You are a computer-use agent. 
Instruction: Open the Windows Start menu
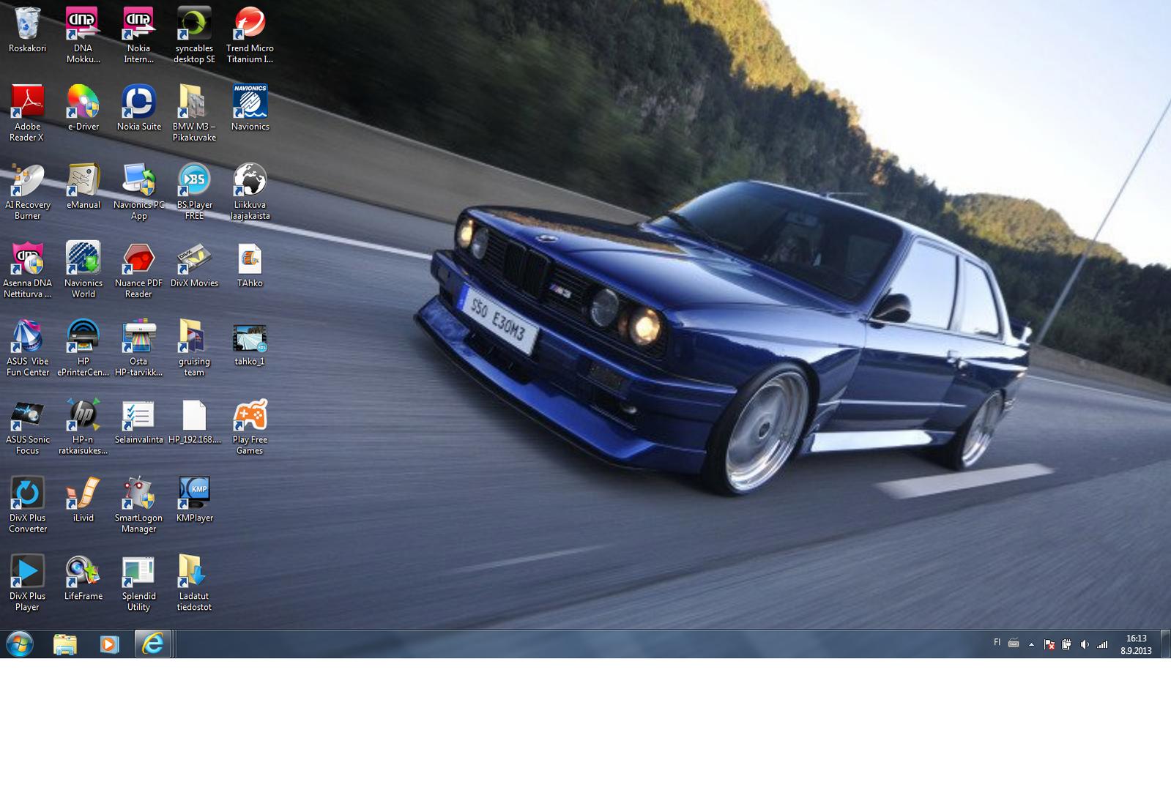coord(20,644)
